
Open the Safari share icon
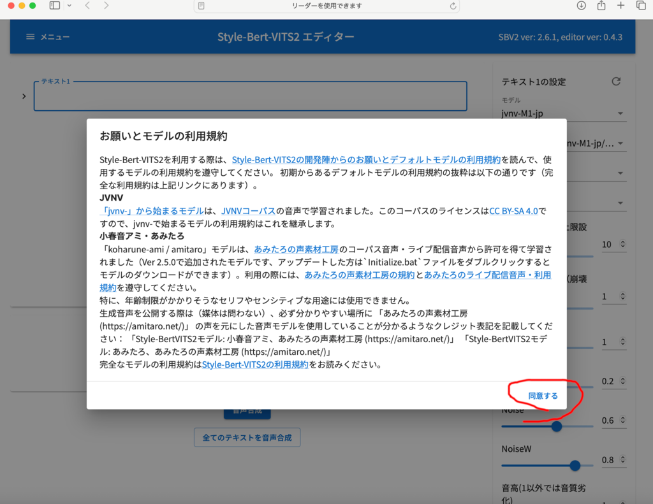[601, 5]
